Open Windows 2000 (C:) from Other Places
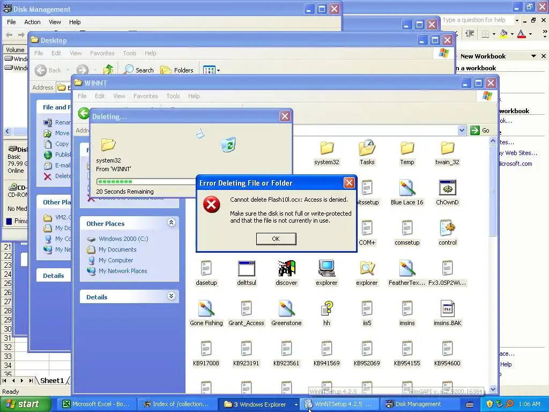The image size is (549, 412). coord(123,239)
